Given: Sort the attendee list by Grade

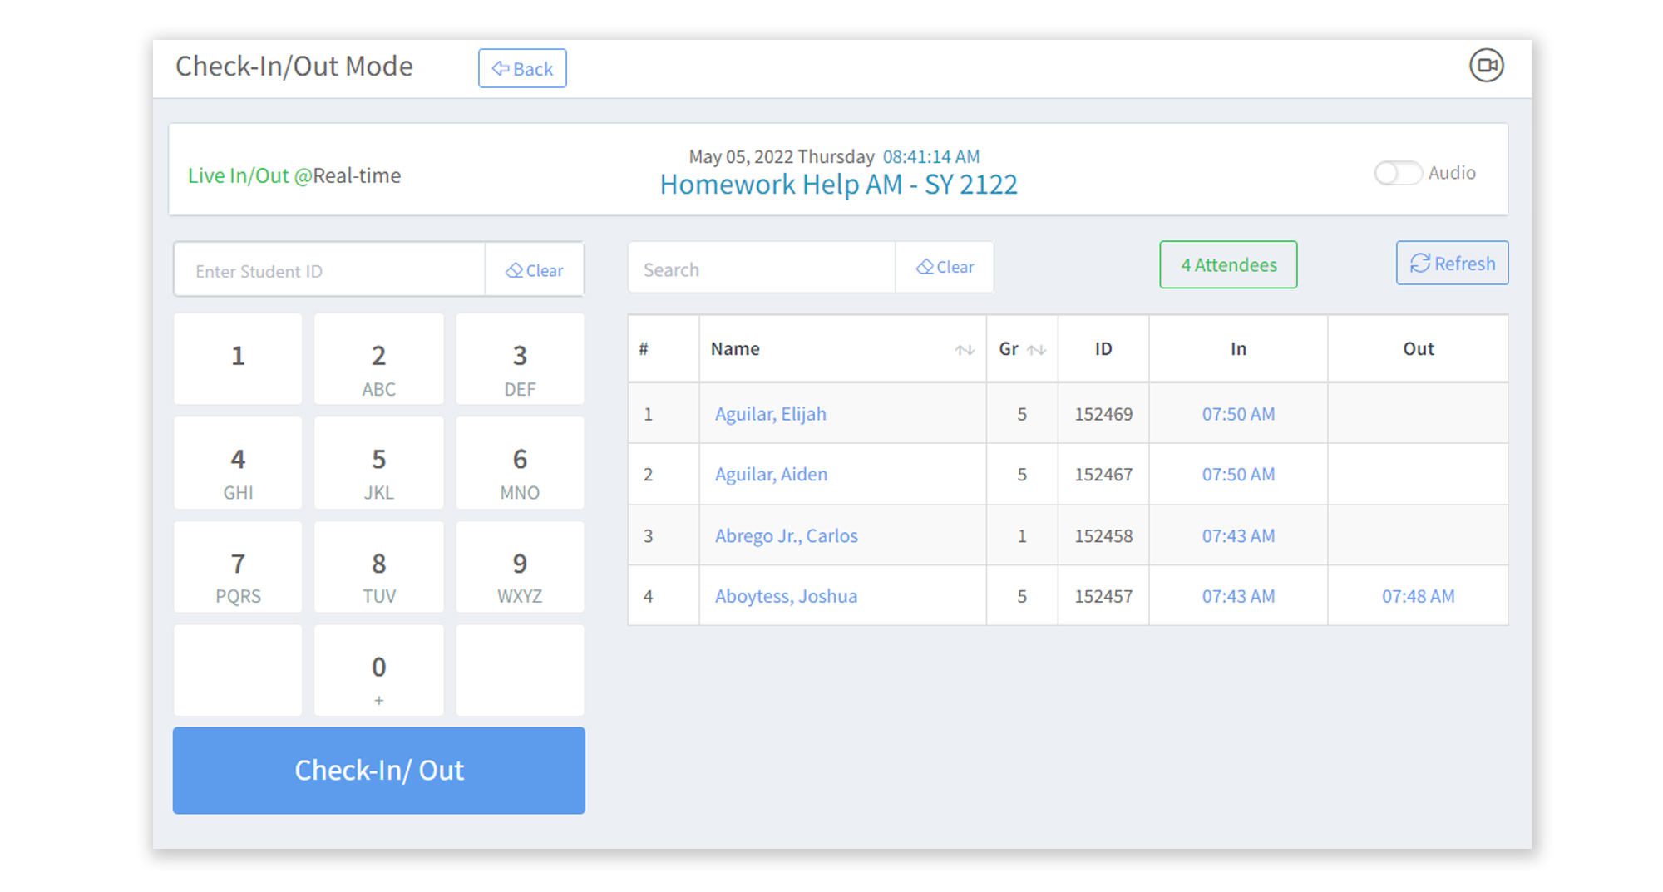Looking at the screenshot, I should 1036,350.
